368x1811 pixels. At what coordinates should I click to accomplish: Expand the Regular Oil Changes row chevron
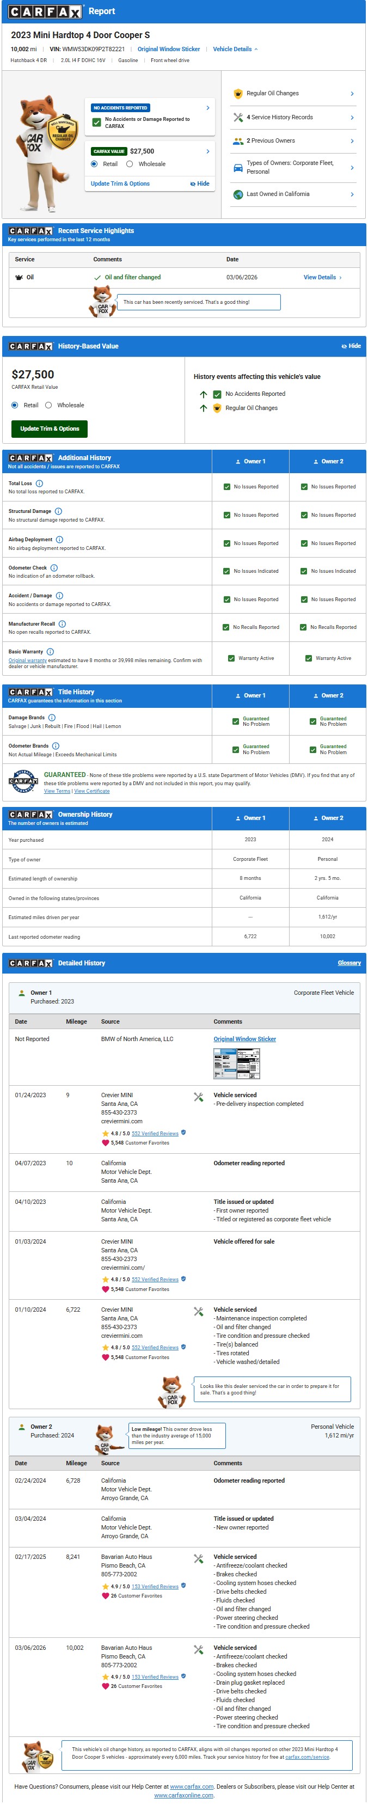353,94
